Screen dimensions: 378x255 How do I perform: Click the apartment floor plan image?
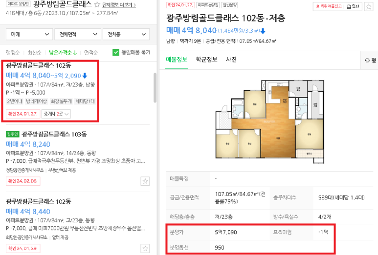pos(269,122)
